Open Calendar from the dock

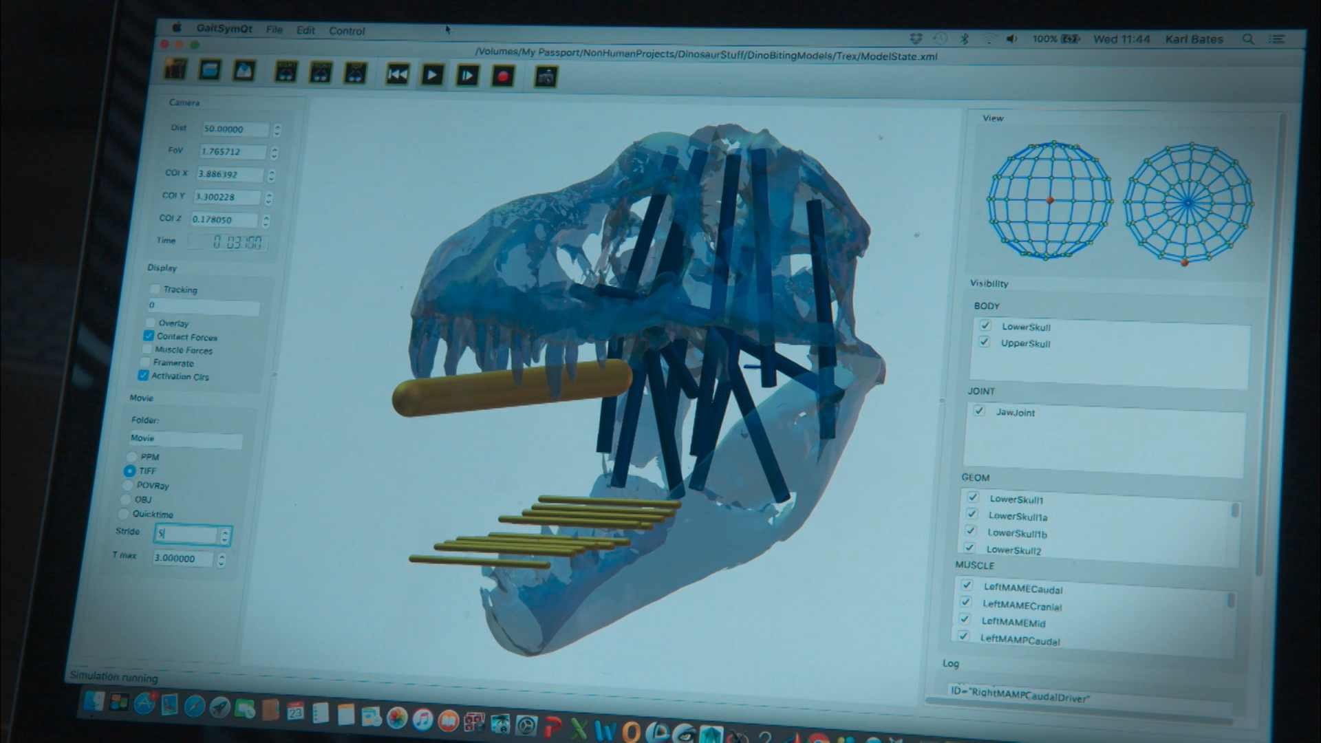296,711
